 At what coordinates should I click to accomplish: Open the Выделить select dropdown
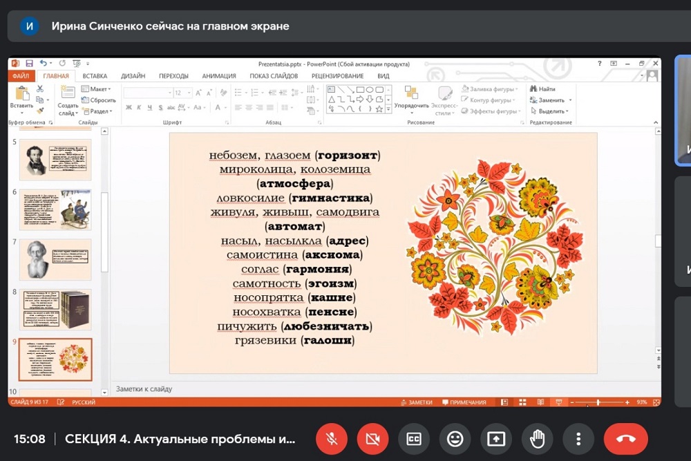tap(550, 111)
